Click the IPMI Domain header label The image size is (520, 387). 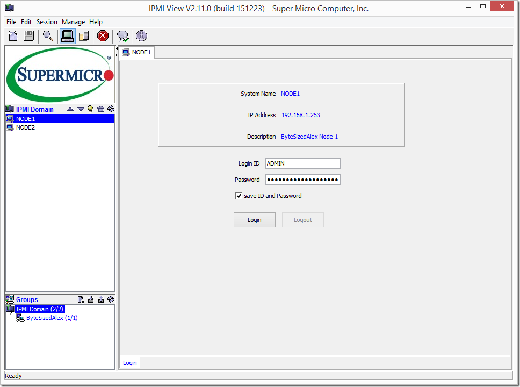(35, 110)
